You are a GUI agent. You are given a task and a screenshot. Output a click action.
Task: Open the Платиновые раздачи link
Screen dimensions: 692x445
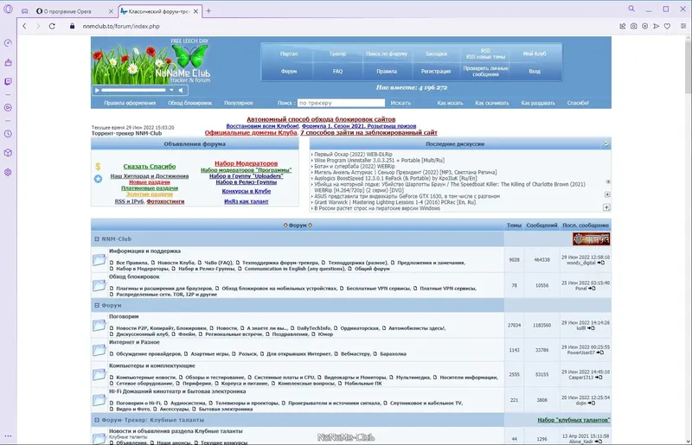click(150, 188)
